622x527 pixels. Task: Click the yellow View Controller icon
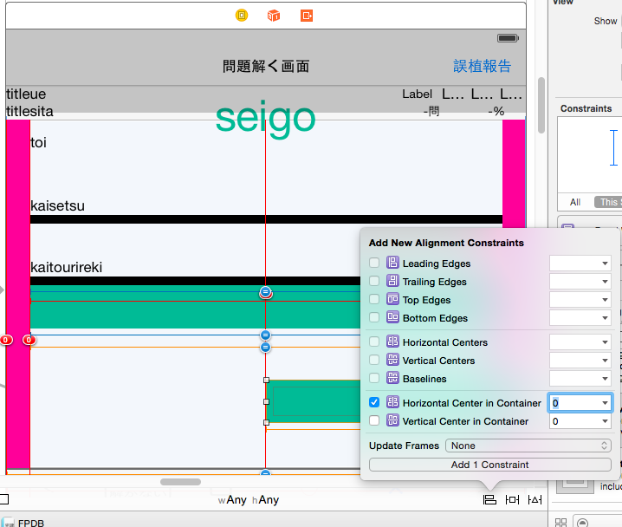(241, 16)
